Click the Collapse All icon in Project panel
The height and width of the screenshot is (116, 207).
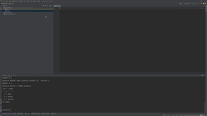pyautogui.click(x=48, y=6)
